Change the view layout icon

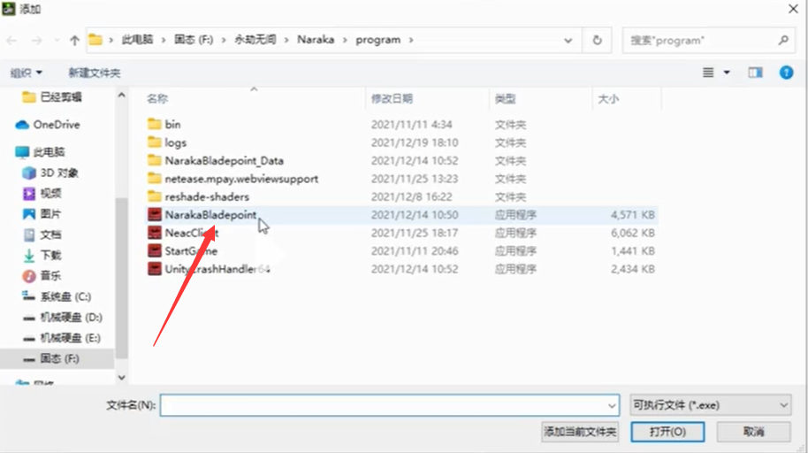[708, 73]
